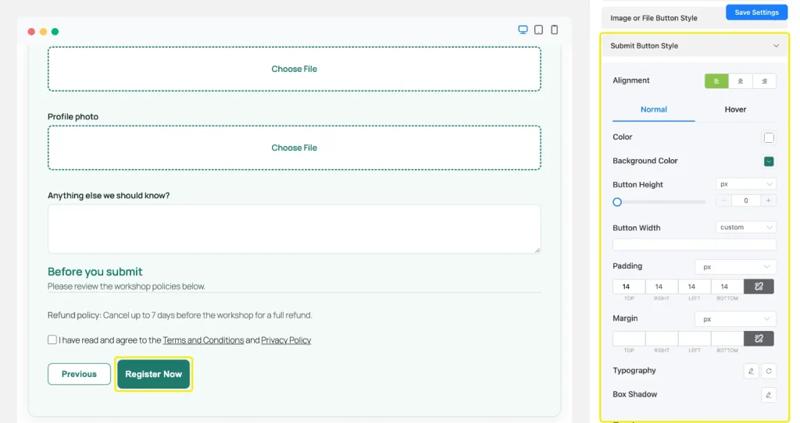
Task: Toggle linked values for Padding
Action: (759, 286)
